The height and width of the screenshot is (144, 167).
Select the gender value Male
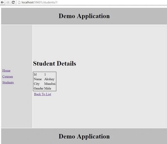(48, 88)
